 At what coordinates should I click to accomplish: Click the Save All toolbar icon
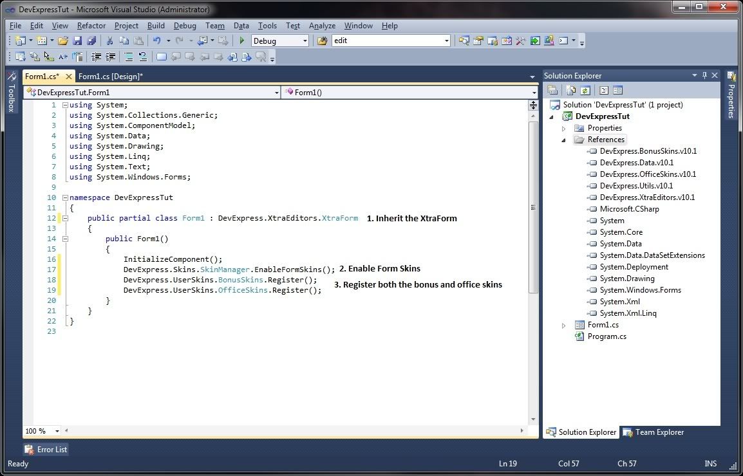tap(91, 41)
